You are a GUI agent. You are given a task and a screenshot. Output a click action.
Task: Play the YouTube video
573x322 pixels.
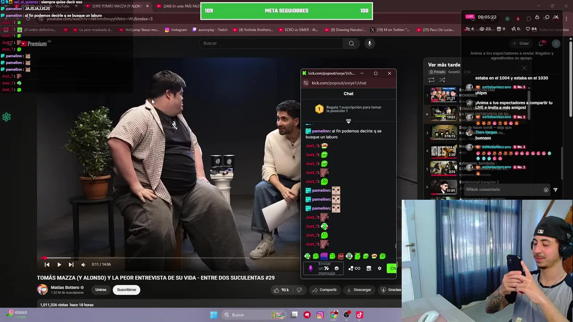coord(59,264)
